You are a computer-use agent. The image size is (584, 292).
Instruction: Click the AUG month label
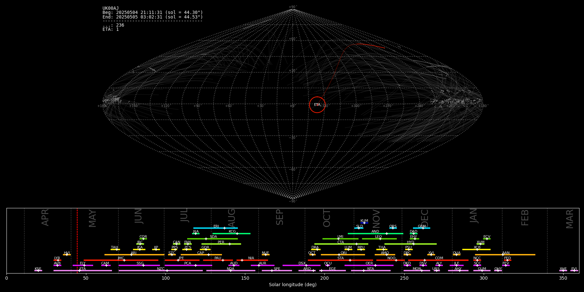(232, 217)
